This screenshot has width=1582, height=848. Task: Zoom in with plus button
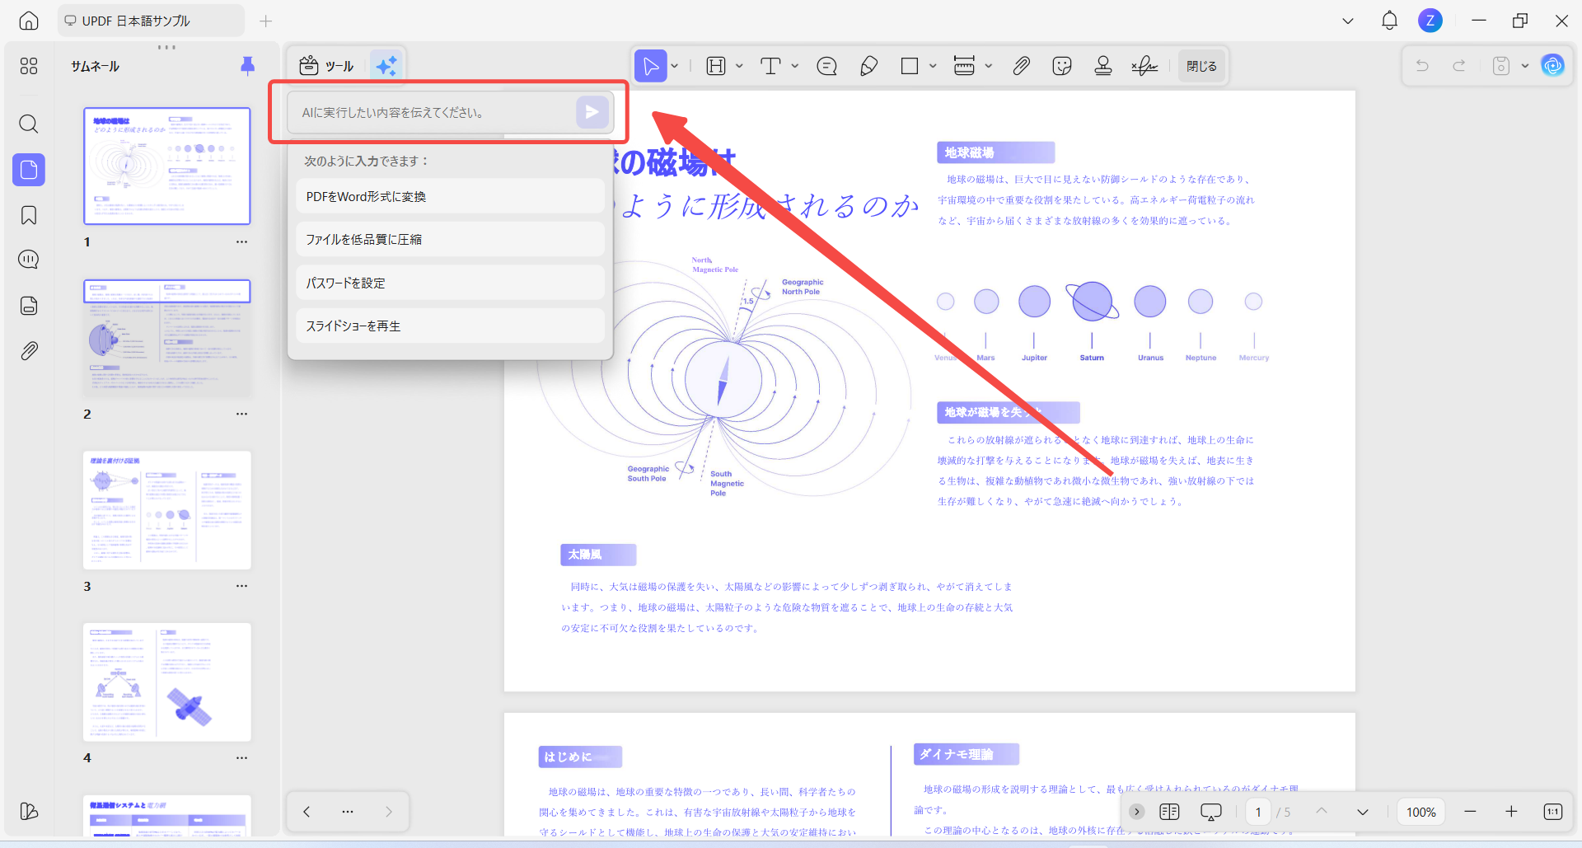tap(1511, 812)
